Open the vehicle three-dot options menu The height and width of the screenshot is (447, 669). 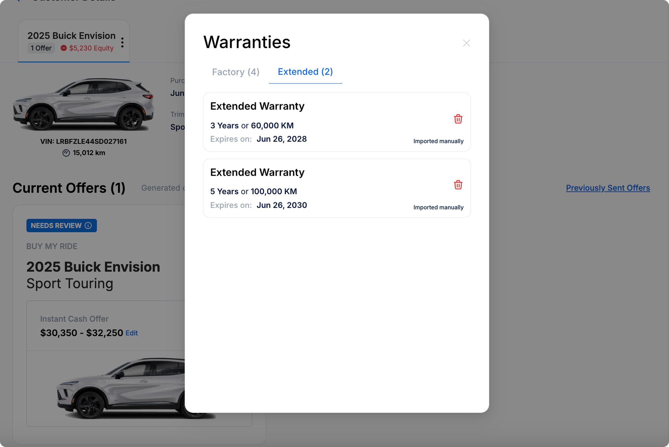122,42
